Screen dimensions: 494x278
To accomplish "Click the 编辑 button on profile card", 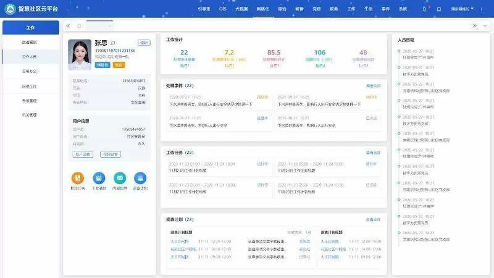I will [144, 43].
